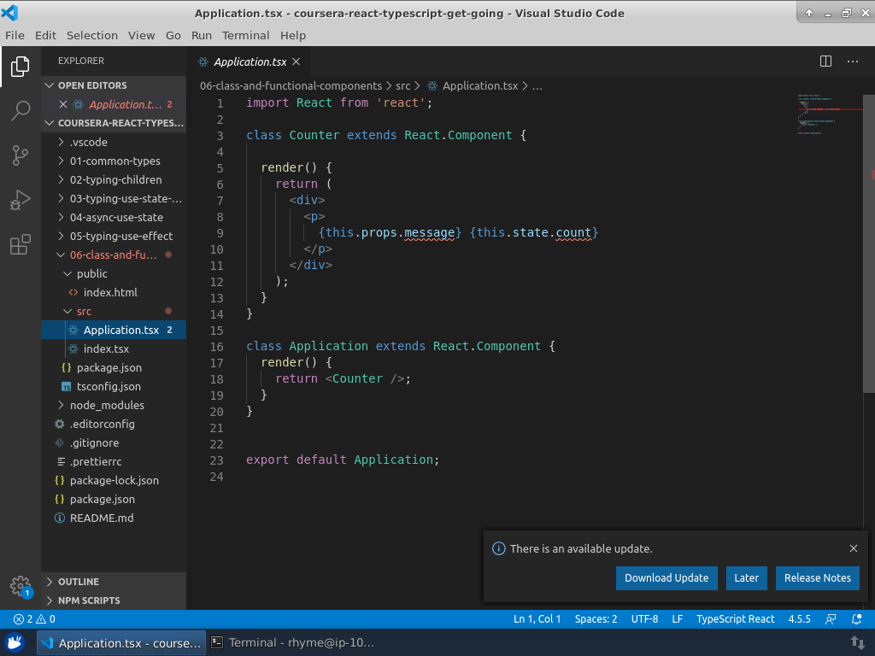
Task: Click the Download Update button
Action: click(667, 577)
